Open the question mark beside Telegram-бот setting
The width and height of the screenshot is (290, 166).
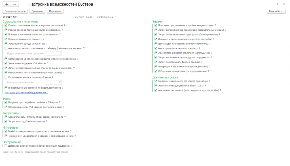(75, 136)
